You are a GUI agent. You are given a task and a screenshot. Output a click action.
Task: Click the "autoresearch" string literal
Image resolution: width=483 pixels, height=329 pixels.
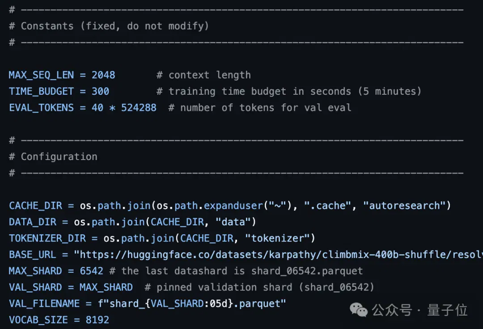coord(404,206)
